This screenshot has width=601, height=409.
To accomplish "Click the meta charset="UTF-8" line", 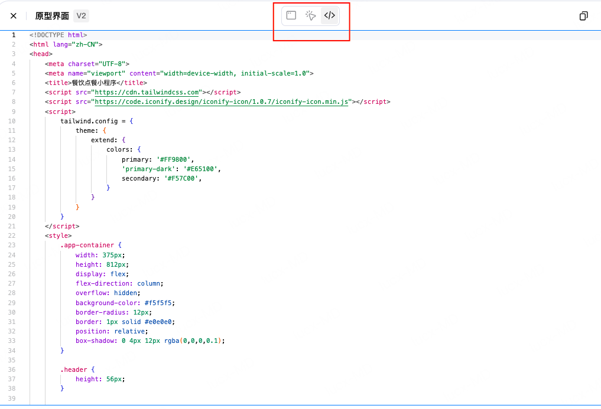I will tap(87, 64).
